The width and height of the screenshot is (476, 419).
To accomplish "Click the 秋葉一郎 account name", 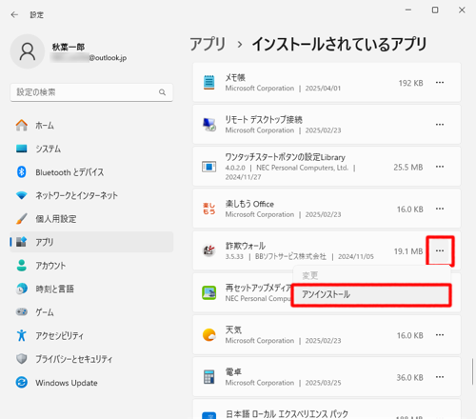I will click(x=69, y=47).
